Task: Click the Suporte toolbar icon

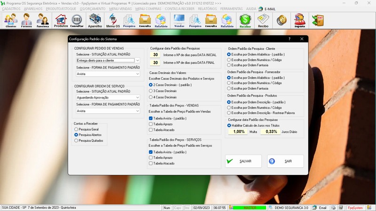Action: [x=299, y=20]
